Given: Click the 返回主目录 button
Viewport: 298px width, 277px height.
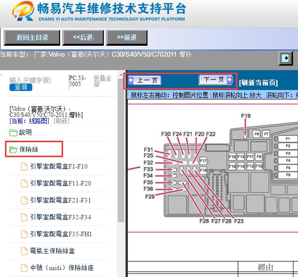Looking at the screenshot, I should point(32,37).
